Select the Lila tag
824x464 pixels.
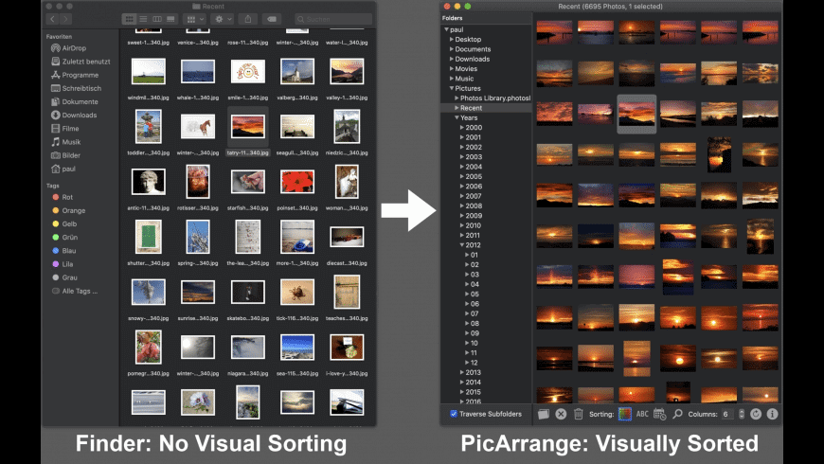(63, 264)
